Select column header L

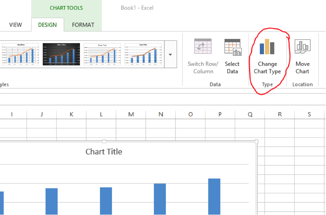101,114
